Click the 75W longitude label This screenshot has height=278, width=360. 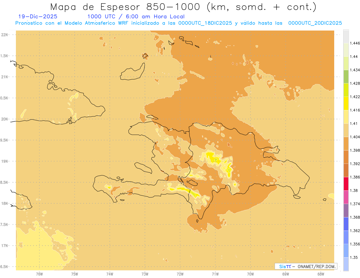coord(75,274)
